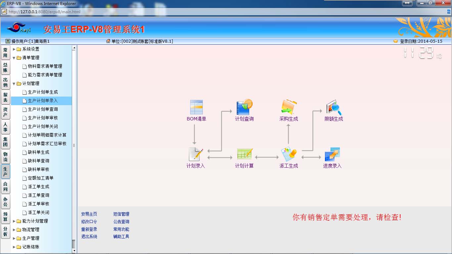The width and height of the screenshot is (452, 254).
Task: Click the 退出系统 link
Action: coord(89,236)
